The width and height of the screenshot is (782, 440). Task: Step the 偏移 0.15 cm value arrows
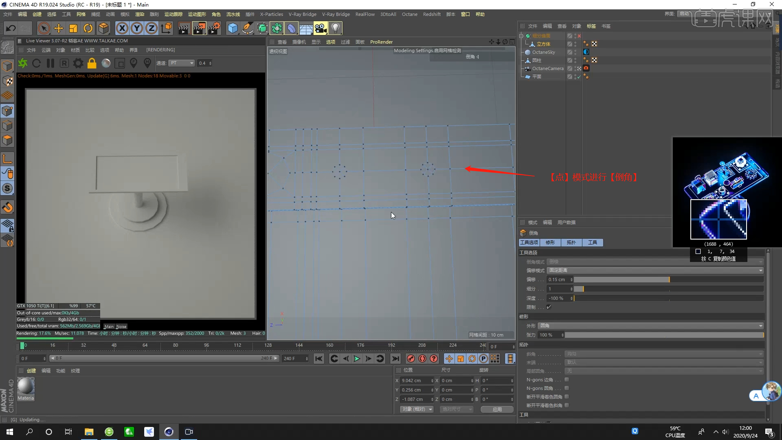coord(571,279)
